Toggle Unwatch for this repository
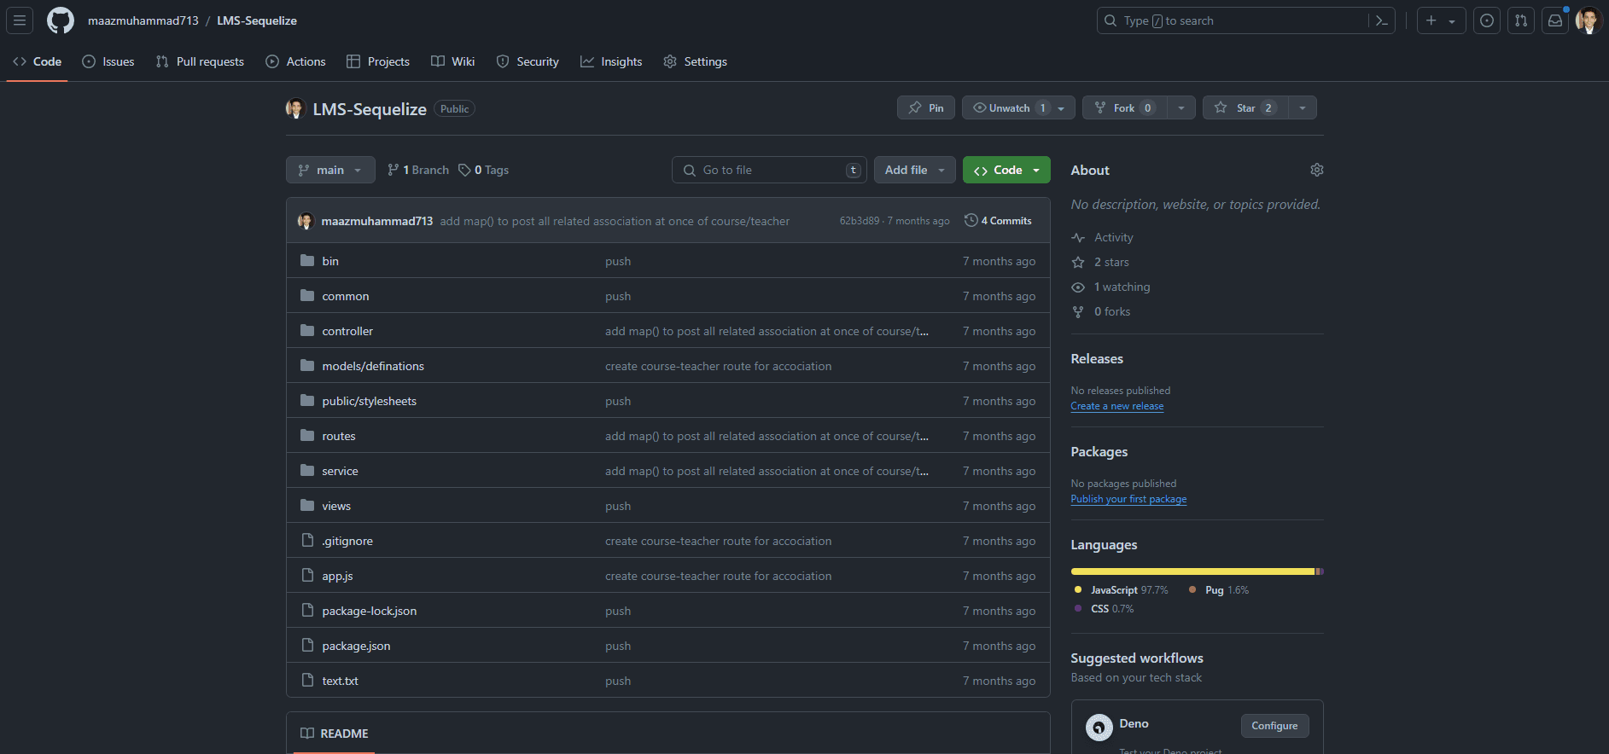This screenshot has height=754, width=1609. click(x=1008, y=107)
